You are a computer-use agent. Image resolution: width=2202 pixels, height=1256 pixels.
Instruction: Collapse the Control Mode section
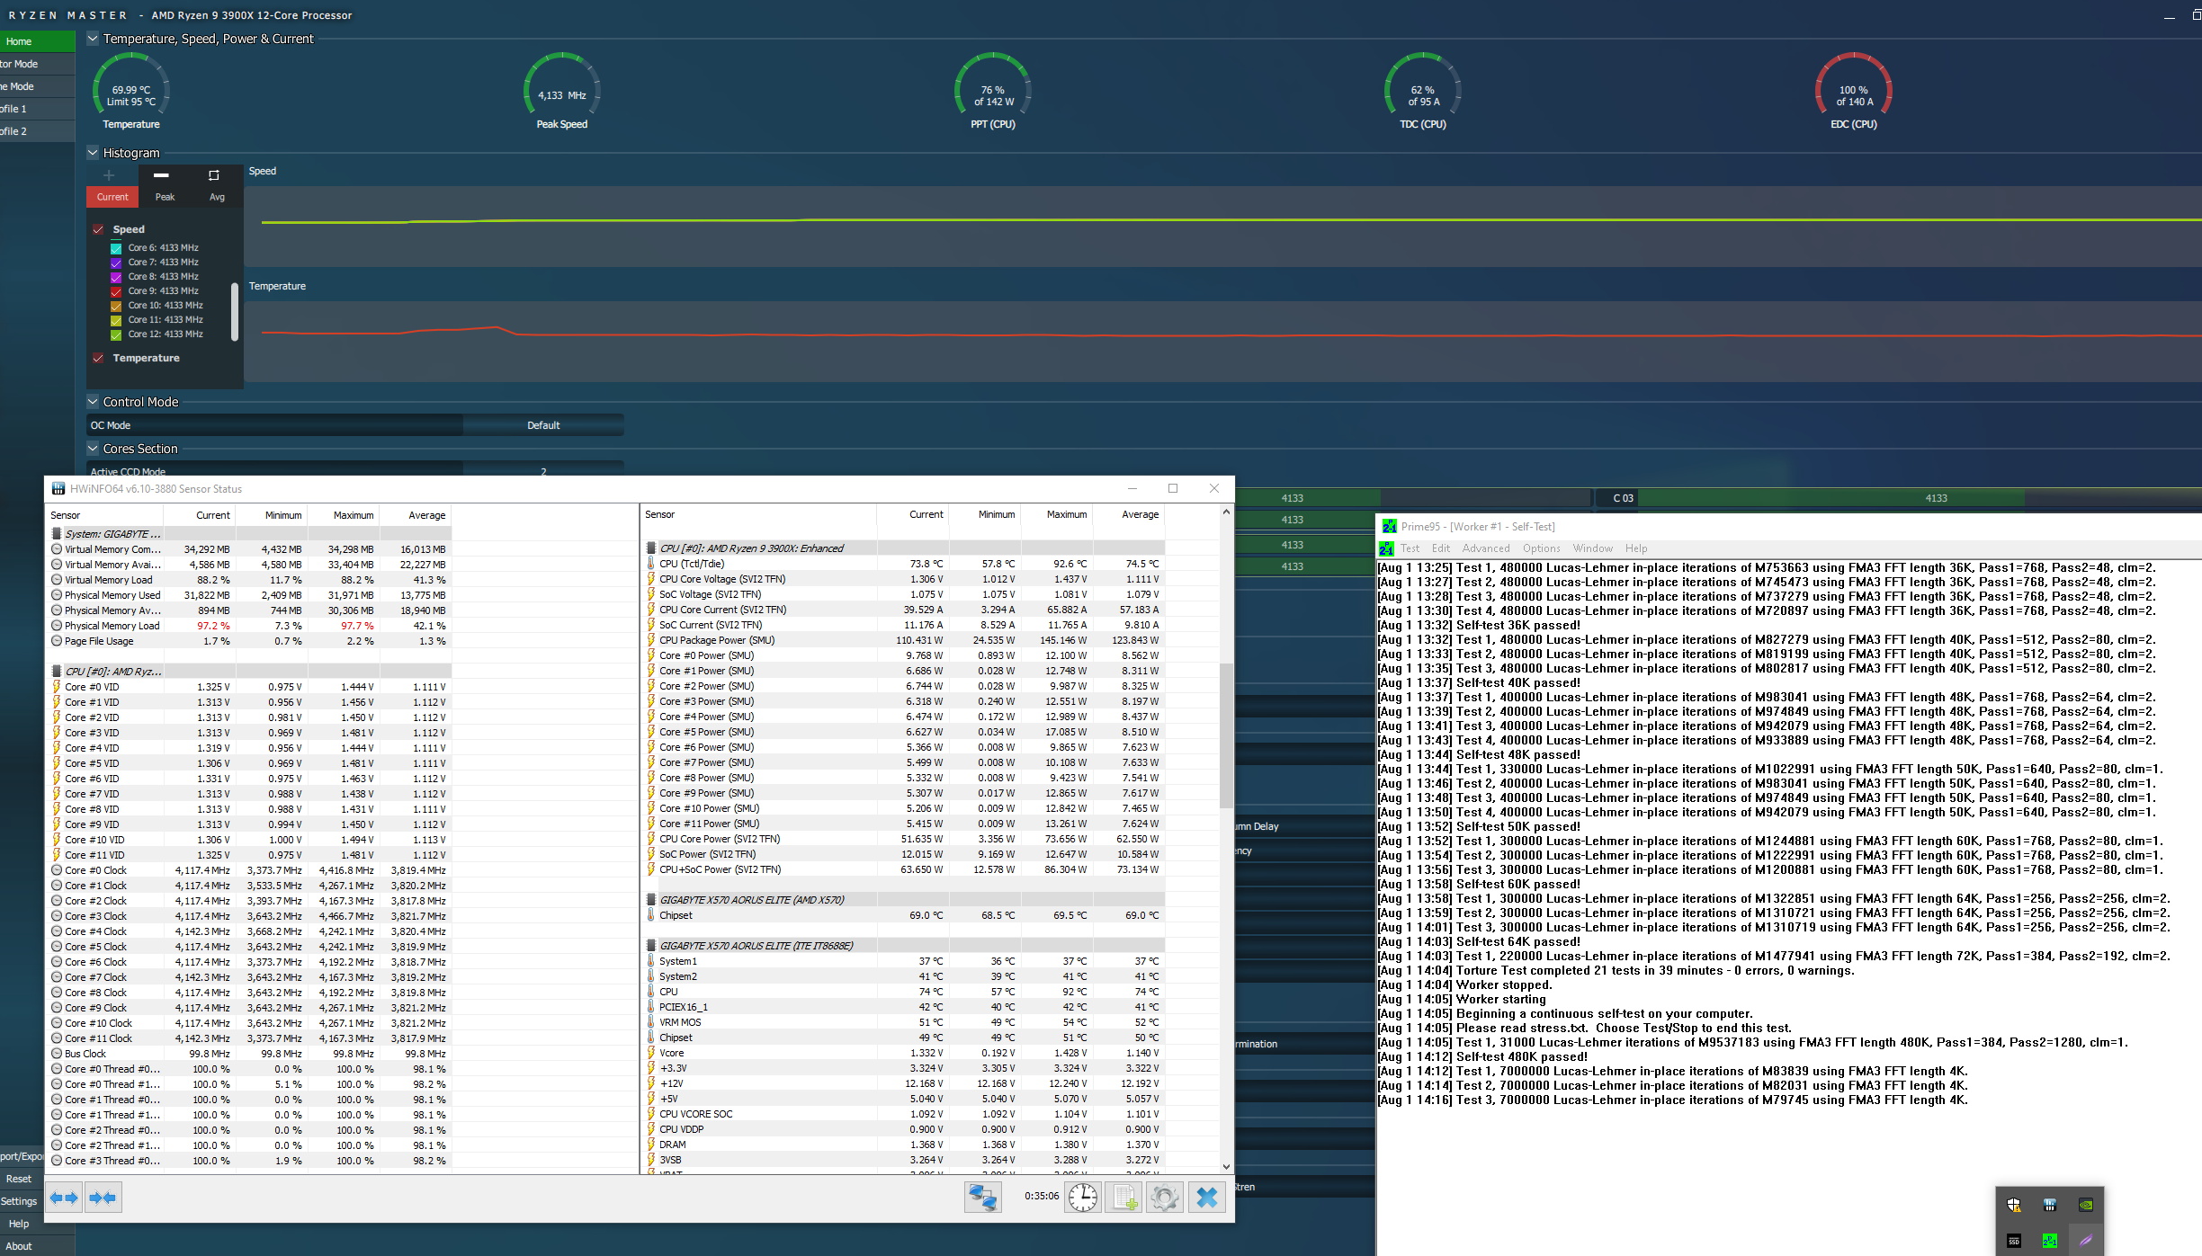click(93, 402)
